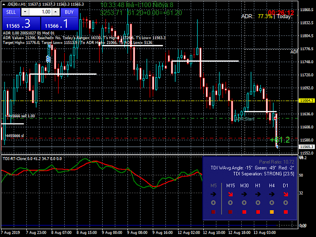Collapse one-click trading panel via triangle icon
This screenshot has height=237, width=316.
pyautogui.click(x=4, y=4)
